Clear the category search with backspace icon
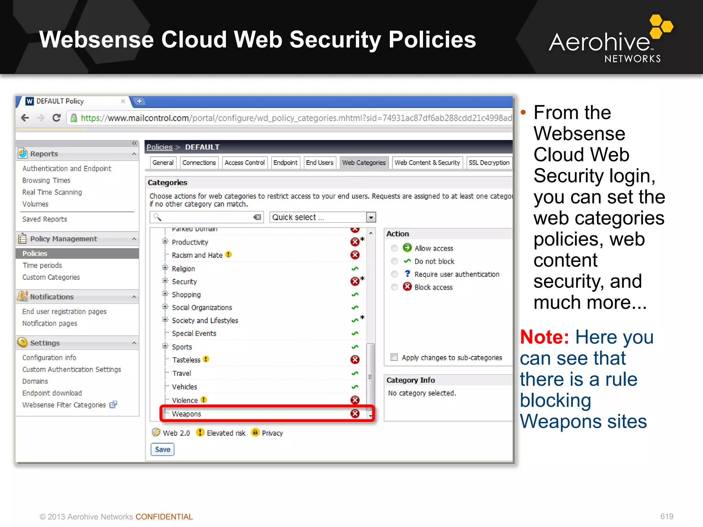The image size is (703, 527). [257, 217]
